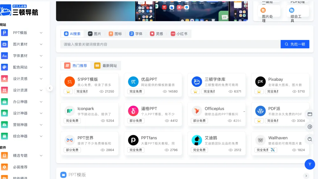Open the 逼格PPT pink logo
The height and width of the screenshot is (179, 318).
pyautogui.click(x=133, y=111)
